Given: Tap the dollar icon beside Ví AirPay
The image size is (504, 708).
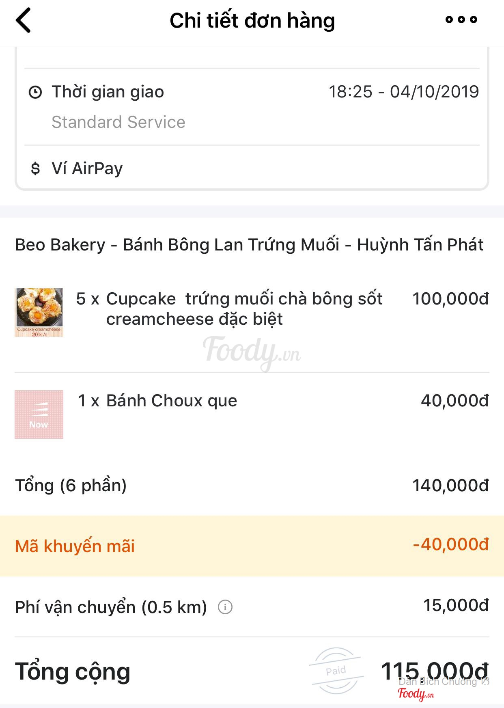Looking at the screenshot, I should tap(35, 168).
